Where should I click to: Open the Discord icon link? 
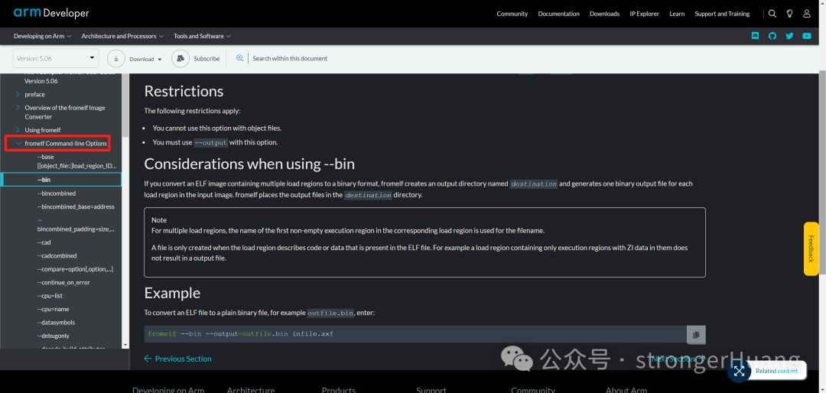pos(756,36)
